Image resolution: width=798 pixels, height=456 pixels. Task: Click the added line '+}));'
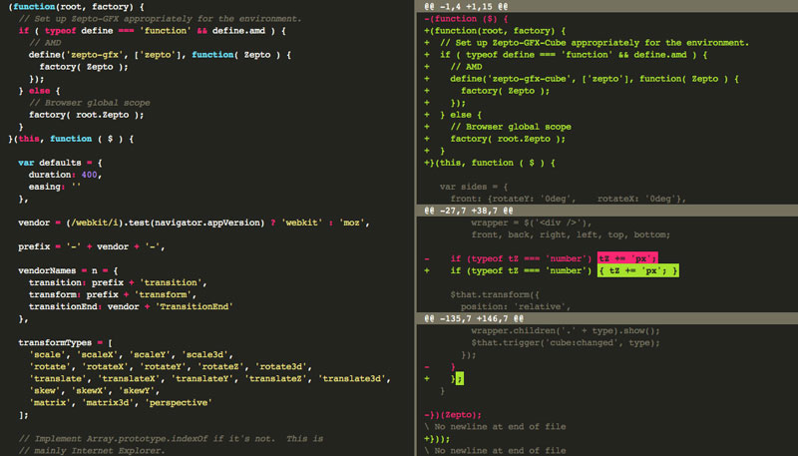[437, 439]
